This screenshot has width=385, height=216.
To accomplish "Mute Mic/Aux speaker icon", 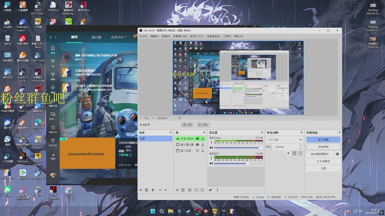I will click(x=211, y=148).
